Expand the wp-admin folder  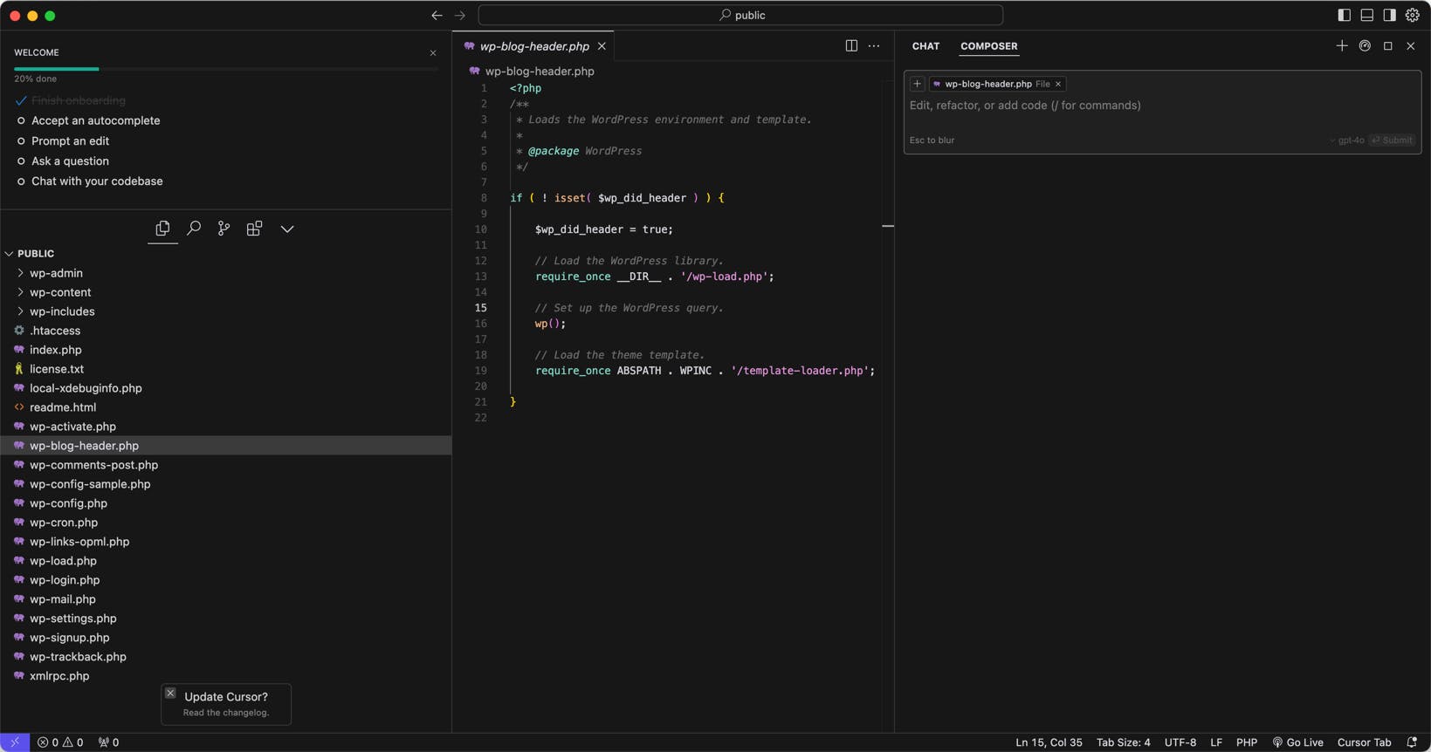pyautogui.click(x=56, y=273)
